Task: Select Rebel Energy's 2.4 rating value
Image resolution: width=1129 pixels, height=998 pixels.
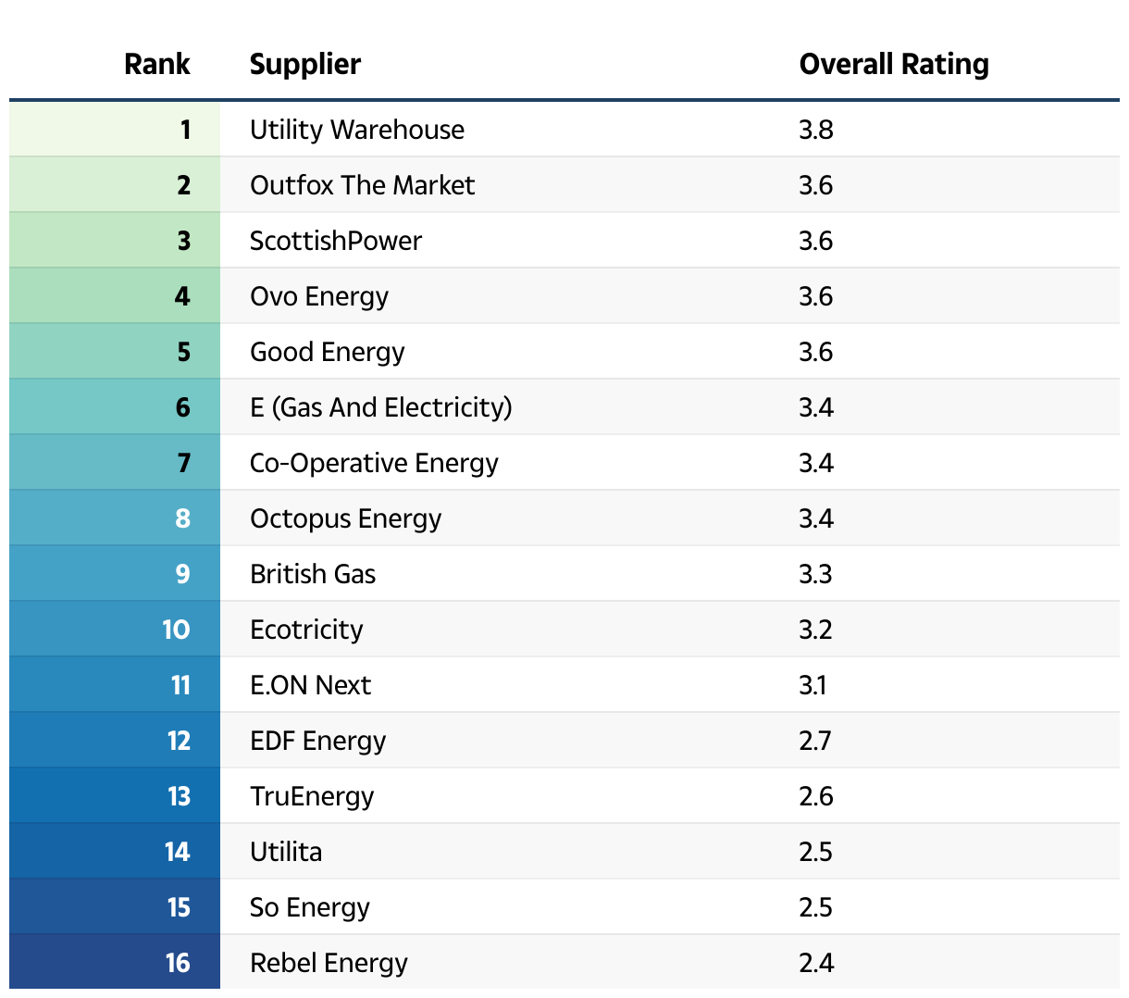Action: 816,963
